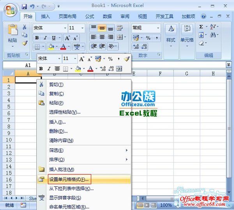Toggle Bottom Align in the ribbon
Image resolution: width=234 pixels, height=210 pixels.
coord(110,28)
